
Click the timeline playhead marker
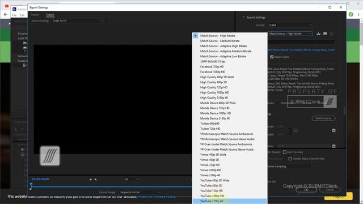[31, 184]
